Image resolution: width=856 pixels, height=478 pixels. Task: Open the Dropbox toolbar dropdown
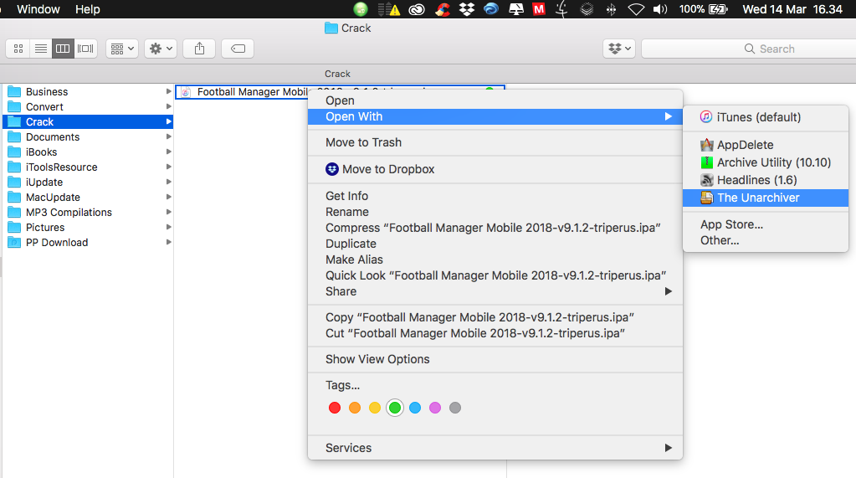[x=618, y=49]
